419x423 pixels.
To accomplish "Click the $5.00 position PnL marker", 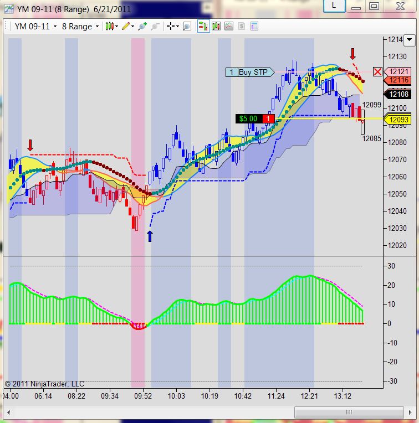I will [x=248, y=118].
